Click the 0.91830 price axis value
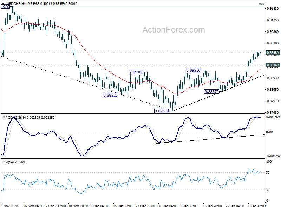 click(x=273, y=8)
